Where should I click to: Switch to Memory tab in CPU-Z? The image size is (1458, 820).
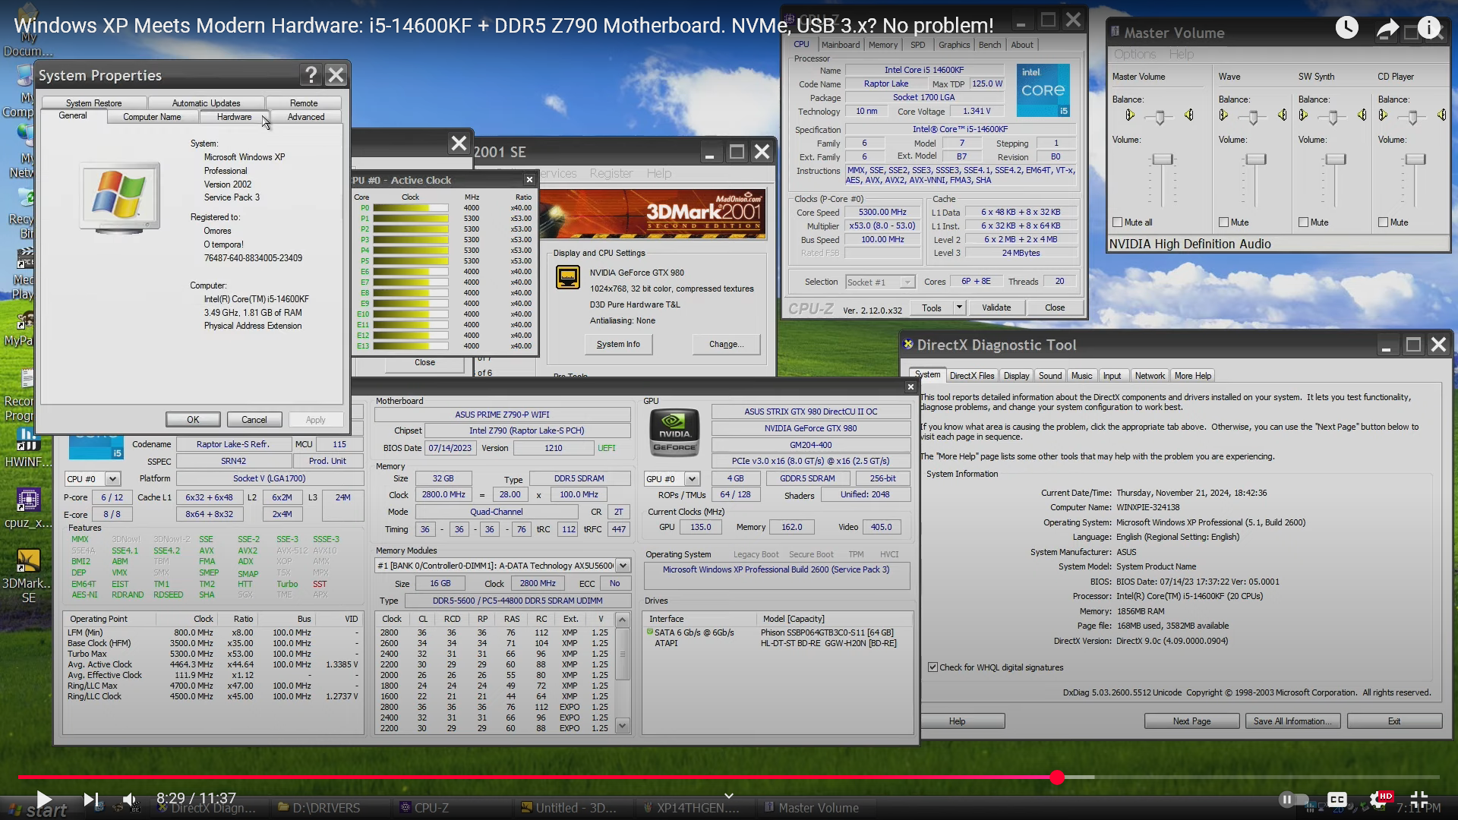(x=882, y=45)
